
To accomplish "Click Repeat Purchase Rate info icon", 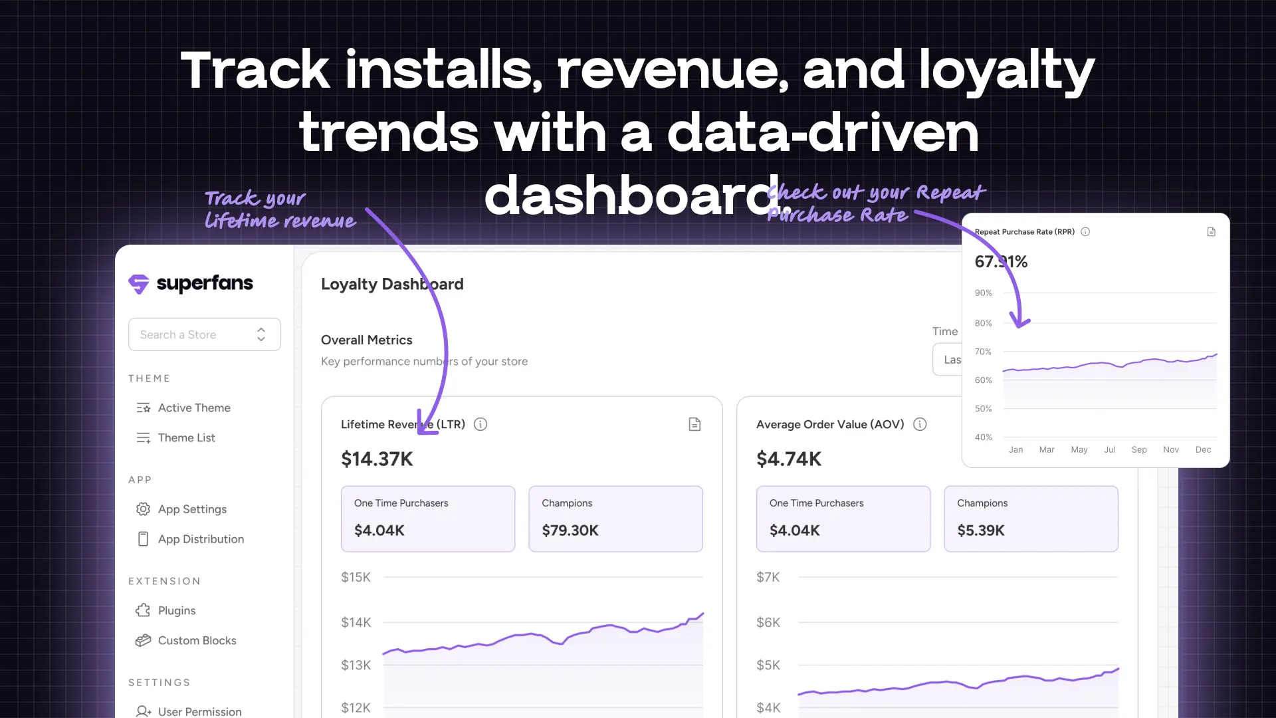I will tap(1085, 232).
